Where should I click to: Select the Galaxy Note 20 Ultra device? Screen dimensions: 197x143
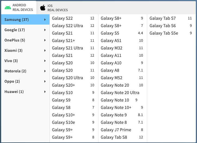[x=122, y=93]
